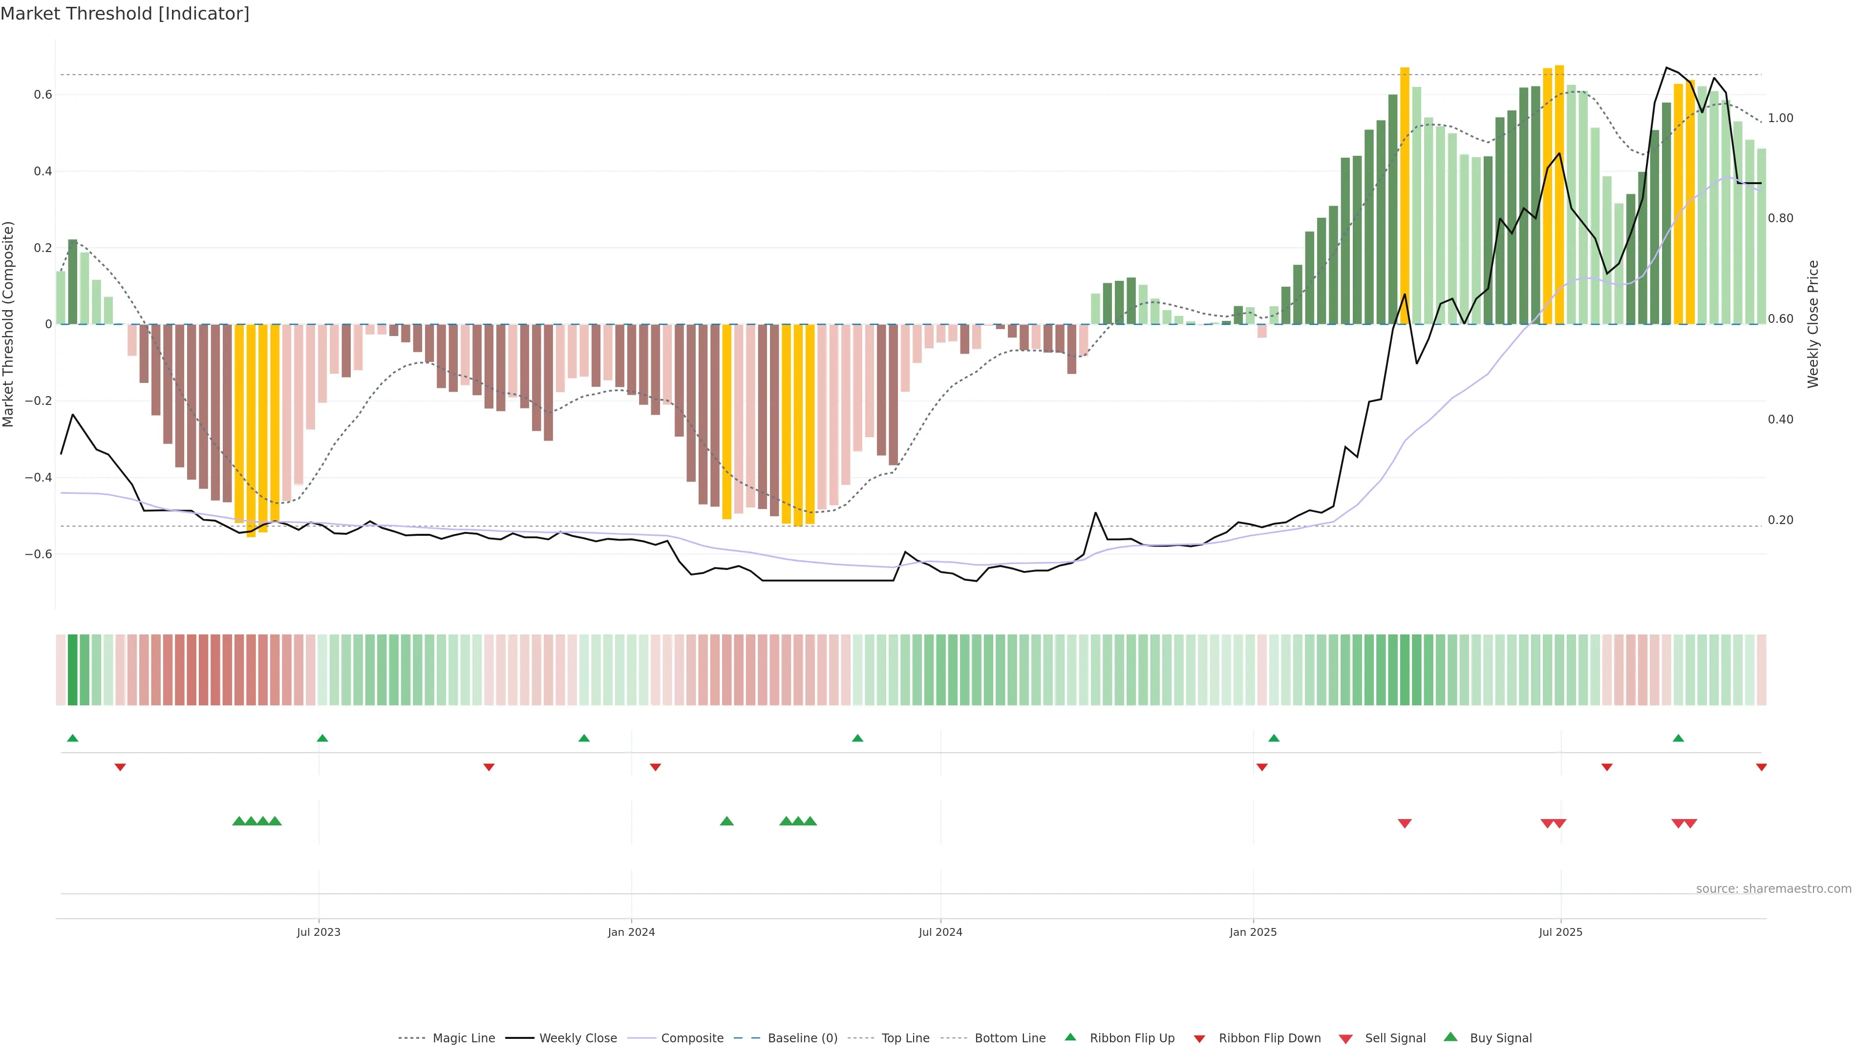This screenshot has height=1055, width=1876.
Task: Toggle the Top Line legend entry
Action: click(x=905, y=1038)
